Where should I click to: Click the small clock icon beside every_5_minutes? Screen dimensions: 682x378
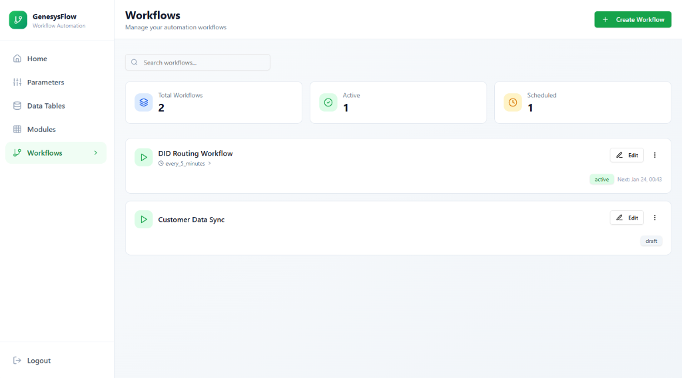click(x=161, y=163)
